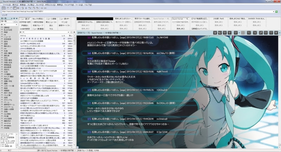Open the thread list filter dropdown arrow
Image resolution: width=281 pixels, height=152 pixels.
[x=68, y=32]
